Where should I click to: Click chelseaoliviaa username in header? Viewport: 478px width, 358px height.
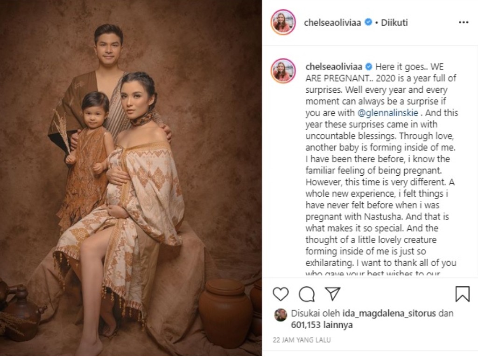coord(332,22)
